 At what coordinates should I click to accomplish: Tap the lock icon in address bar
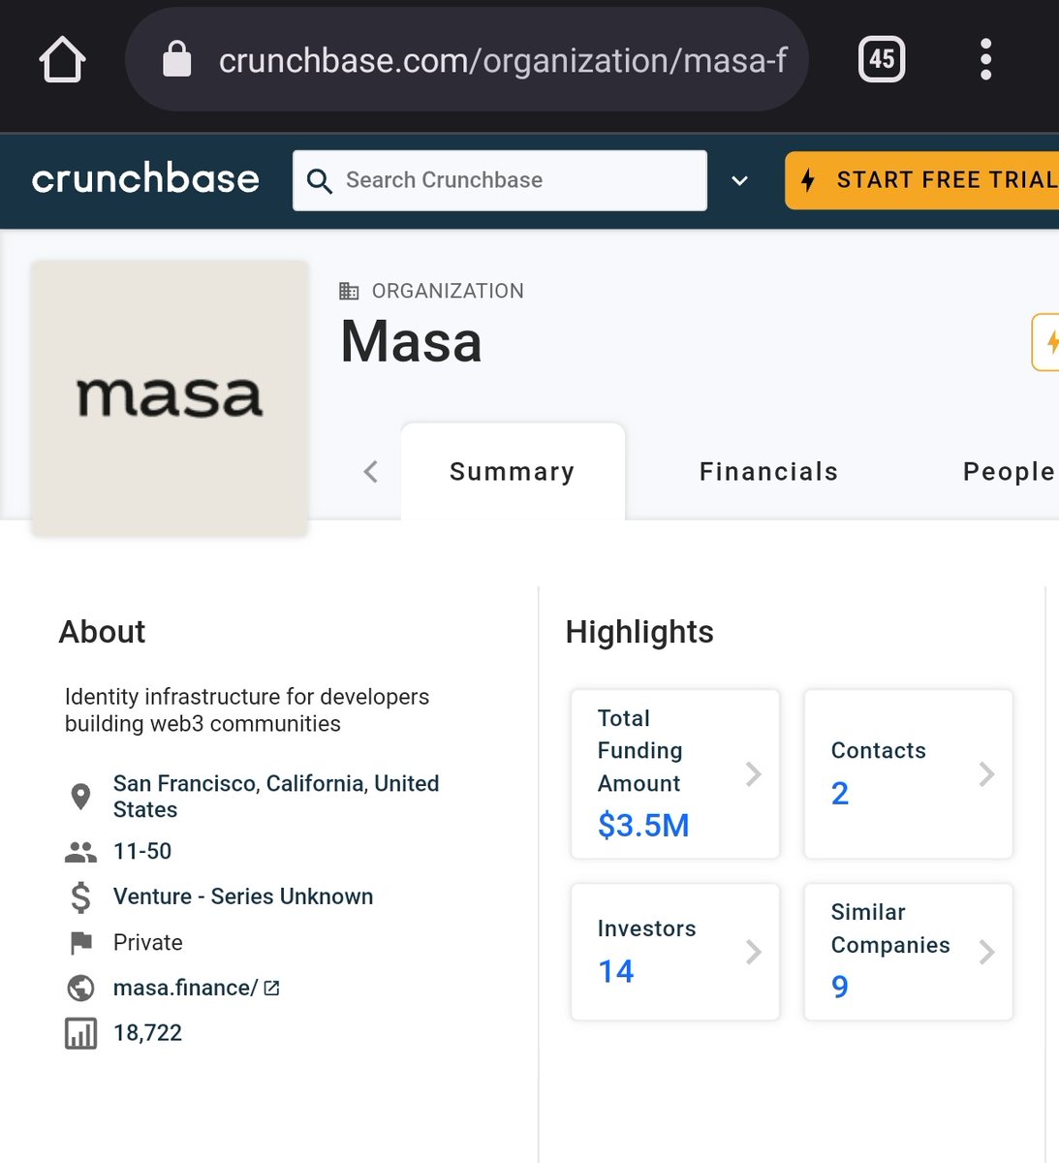[x=176, y=59]
